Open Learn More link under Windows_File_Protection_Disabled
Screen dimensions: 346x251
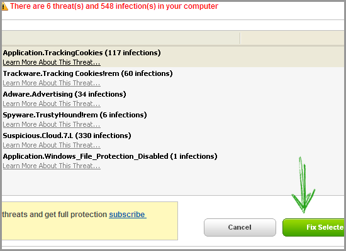[x=52, y=166]
